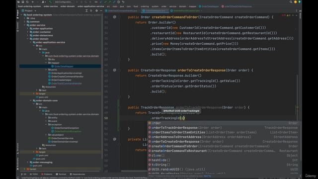Open the Problems tool window
The width and height of the screenshot is (318, 179).
(47, 174)
